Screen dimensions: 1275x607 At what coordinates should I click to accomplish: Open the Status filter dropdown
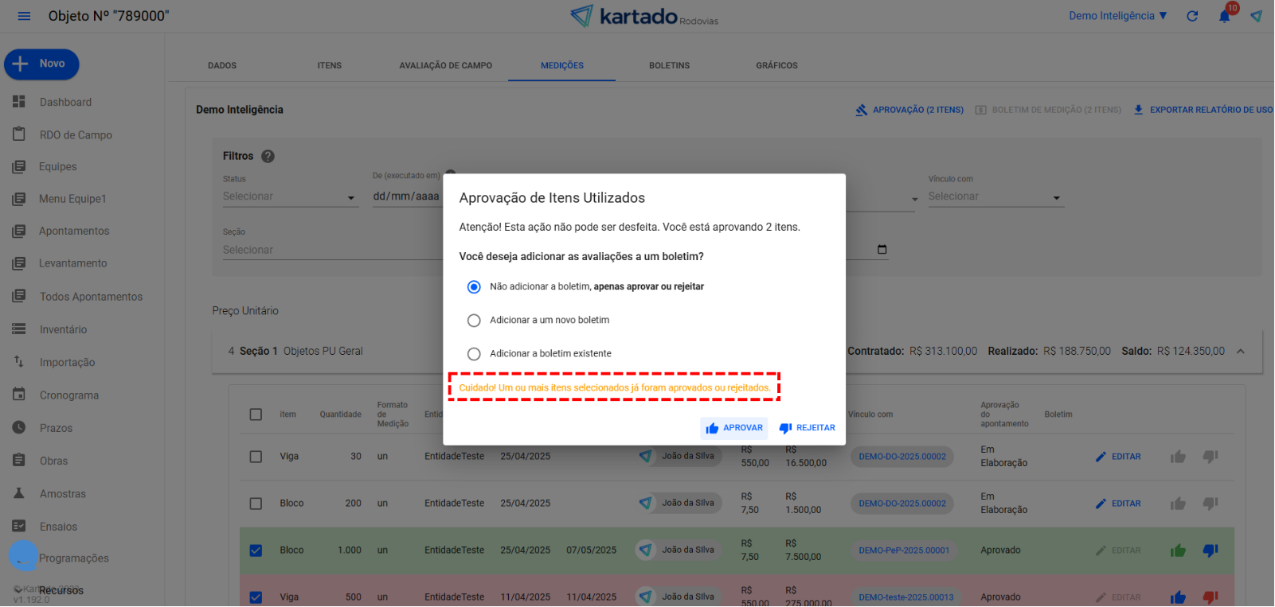coord(290,197)
